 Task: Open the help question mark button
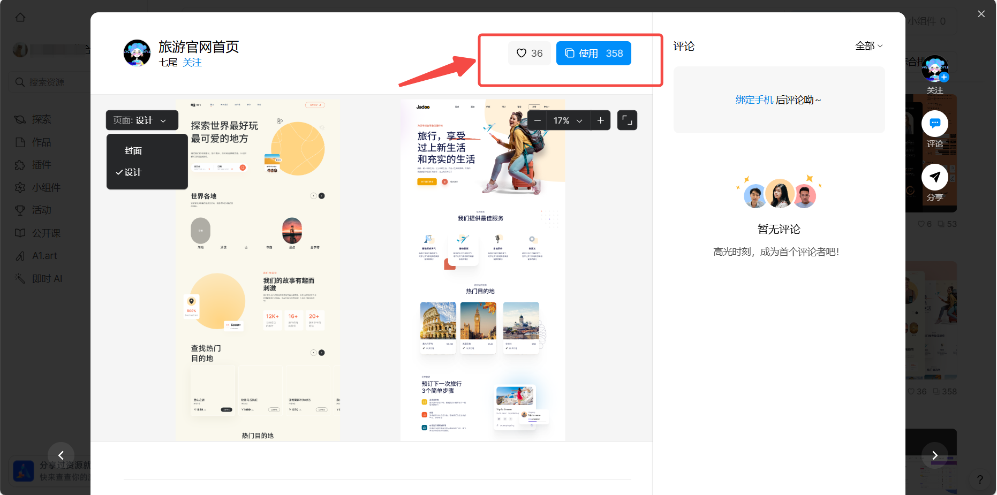979,479
